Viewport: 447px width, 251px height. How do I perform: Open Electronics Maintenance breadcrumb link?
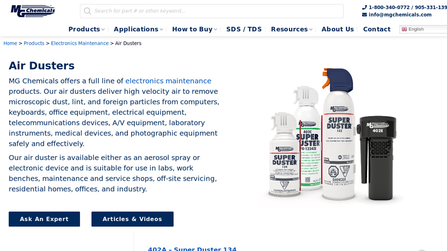pyautogui.click(x=80, y=44)
